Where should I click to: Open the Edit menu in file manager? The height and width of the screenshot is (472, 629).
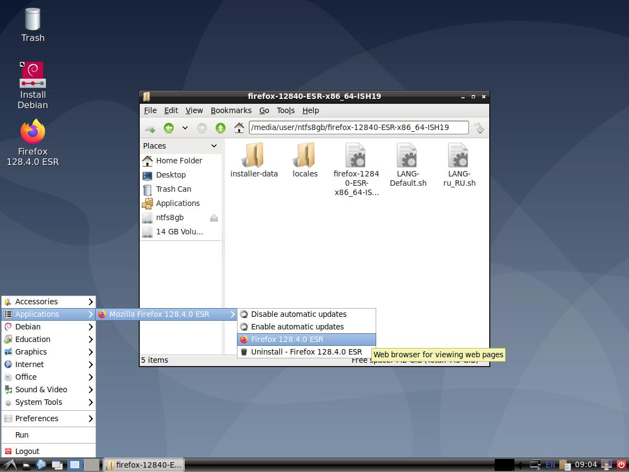coord(171,110)
